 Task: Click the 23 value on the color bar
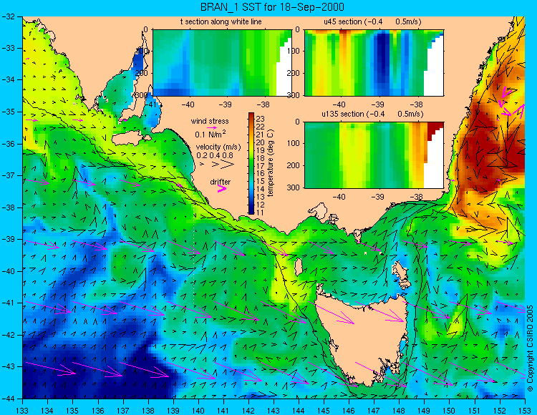[261, 119]
